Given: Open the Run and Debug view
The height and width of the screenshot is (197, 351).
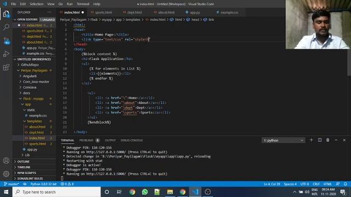Looking at the screenshot, I should [6, 54].
